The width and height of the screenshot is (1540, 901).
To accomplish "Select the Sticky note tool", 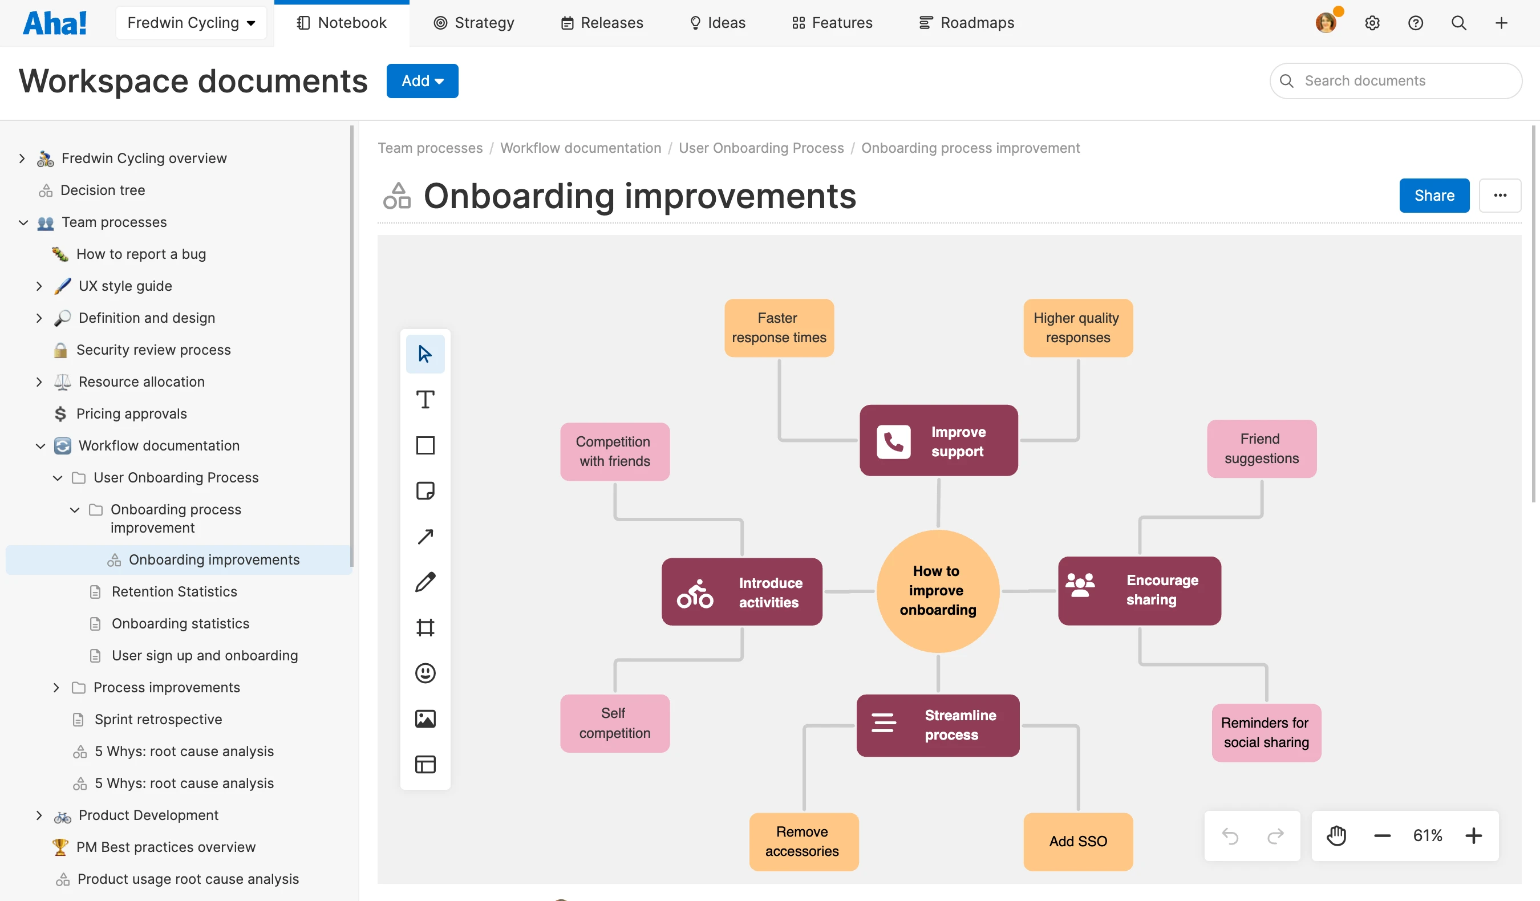I will tap(425, 490).
